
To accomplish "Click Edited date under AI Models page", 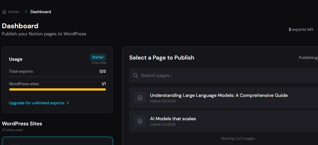I will click(163, 124).
